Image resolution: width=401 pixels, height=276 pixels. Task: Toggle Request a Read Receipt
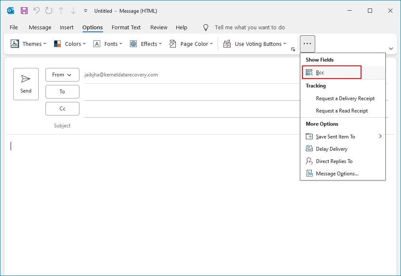pos(343,111)
